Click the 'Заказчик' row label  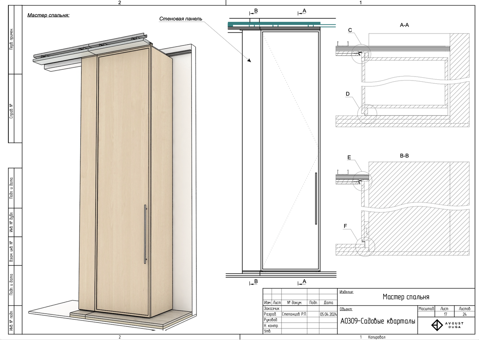271,309
